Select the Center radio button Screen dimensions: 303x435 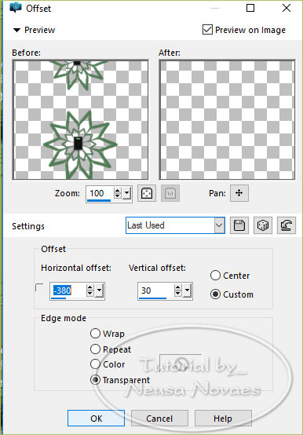click(215, 276)
